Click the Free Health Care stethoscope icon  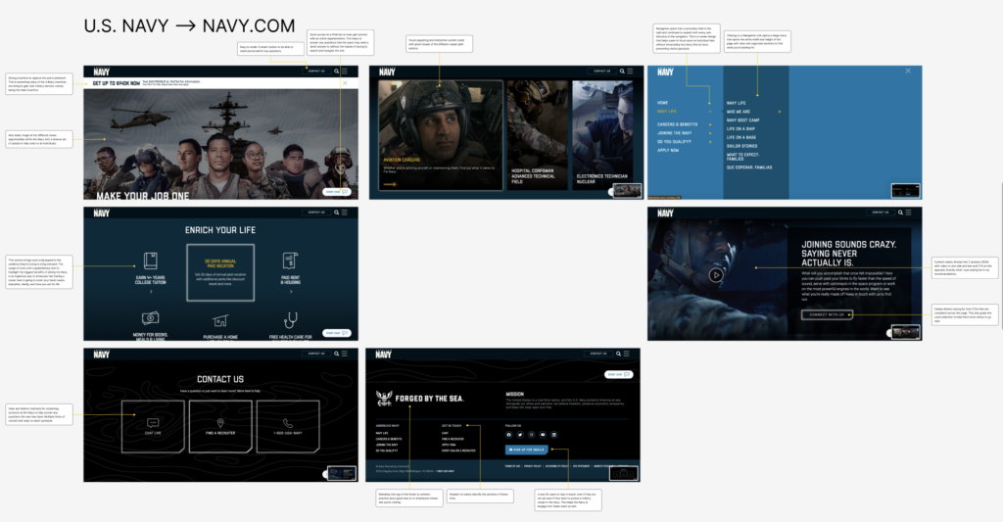click(x=290, y=320)
